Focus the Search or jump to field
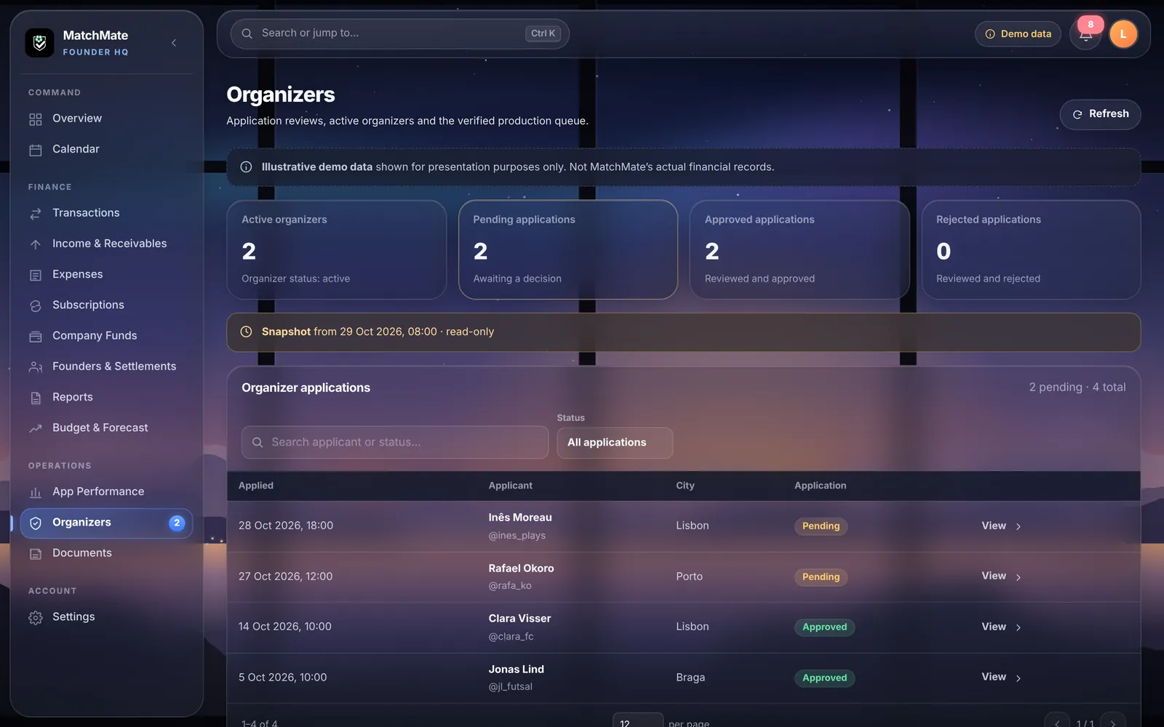1164x727 pixels. pos(399,33)
